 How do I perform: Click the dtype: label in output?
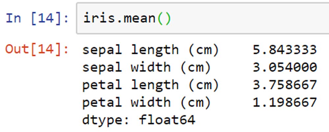(x=106, y=120)
